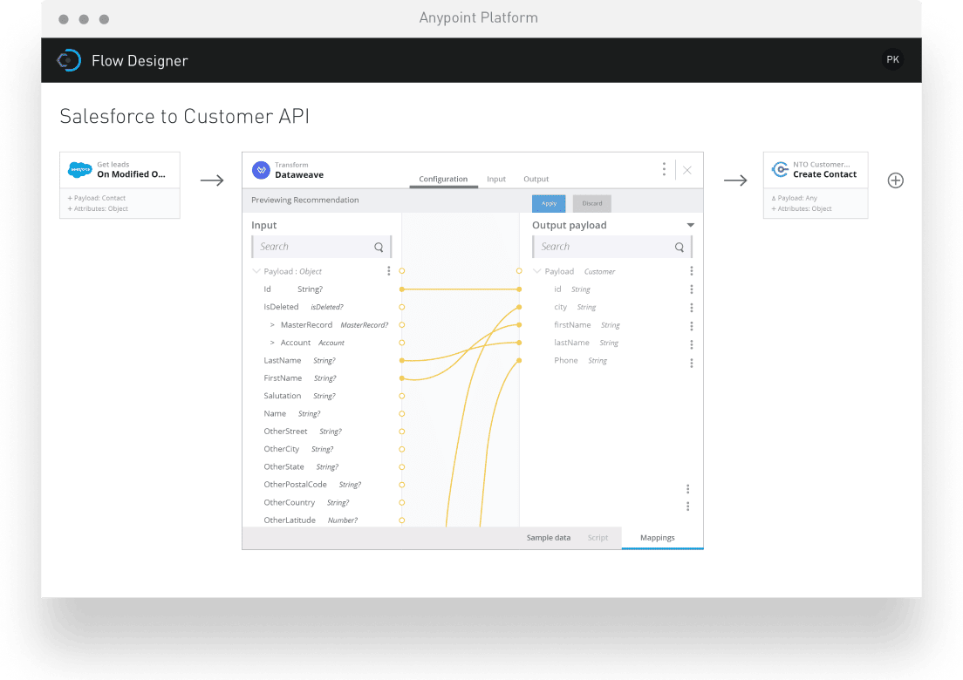Collapse the output Payload Customer tree
This screenshot has width=963, height=680.
coord(536,270)
